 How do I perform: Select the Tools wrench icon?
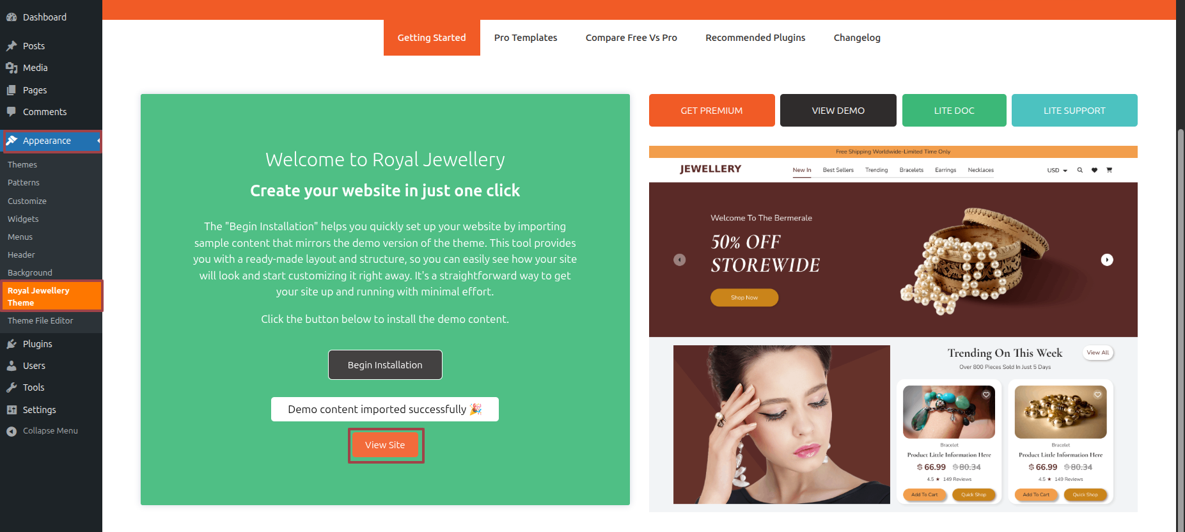[12, 387]
